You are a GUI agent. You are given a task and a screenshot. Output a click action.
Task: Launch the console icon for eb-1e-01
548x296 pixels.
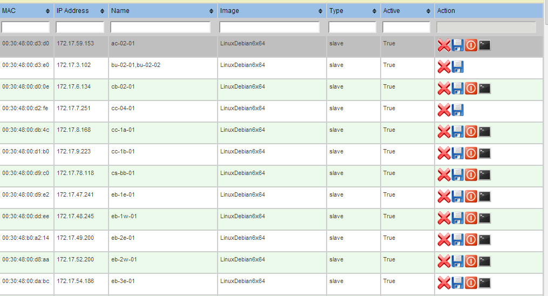click(x=485, y=196)
